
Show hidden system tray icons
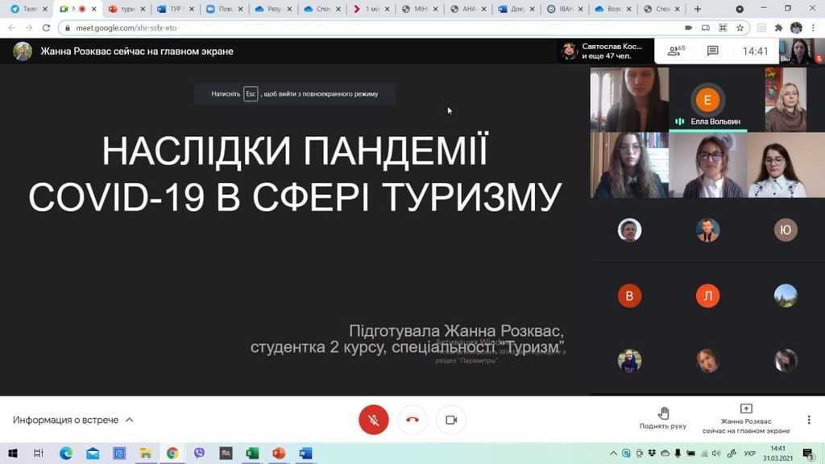[x=614, y=454]
